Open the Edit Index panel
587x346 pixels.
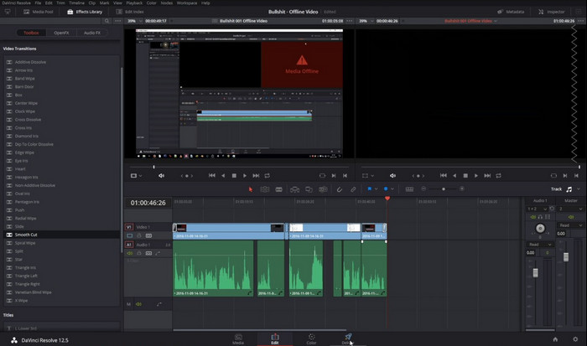click(130, 12)
